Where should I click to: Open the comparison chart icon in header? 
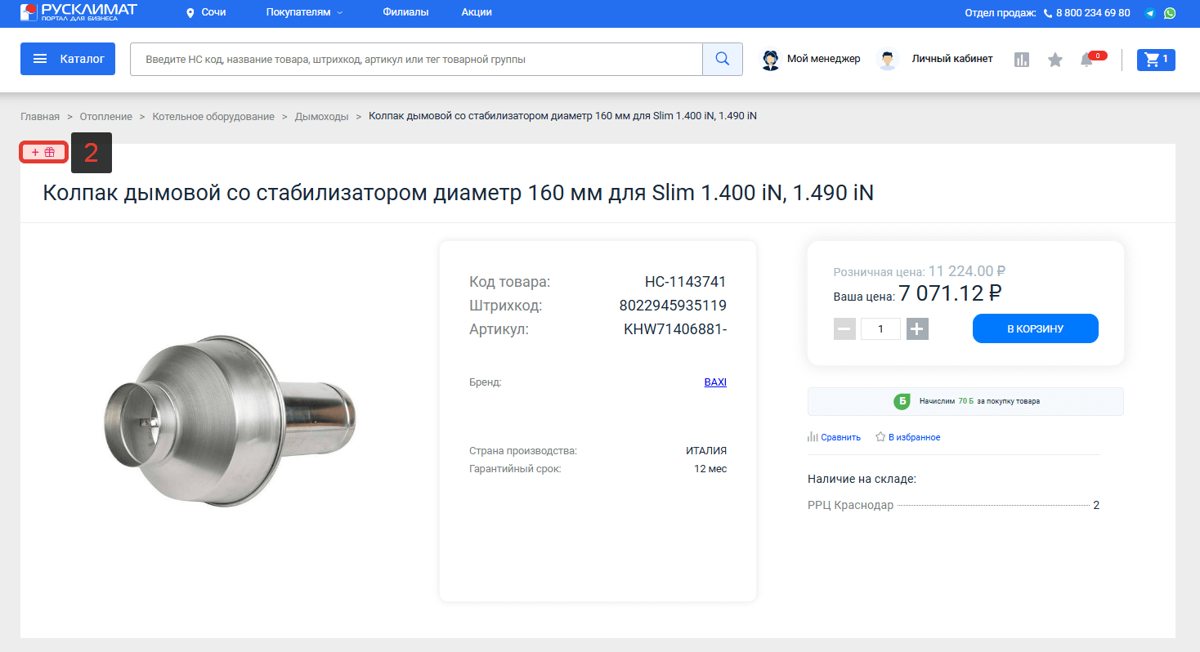point(1022,60)
